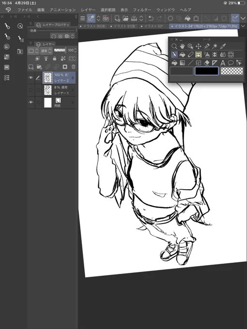247x329 pixels.
Task: Hide レイヤー 2 via eye icon
Action: click(31, 77)
